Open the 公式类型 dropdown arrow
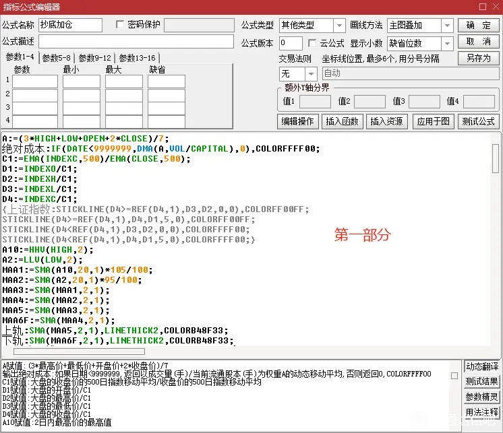Image resolution: width=503 pixels, height=433 pixels. 339,26
